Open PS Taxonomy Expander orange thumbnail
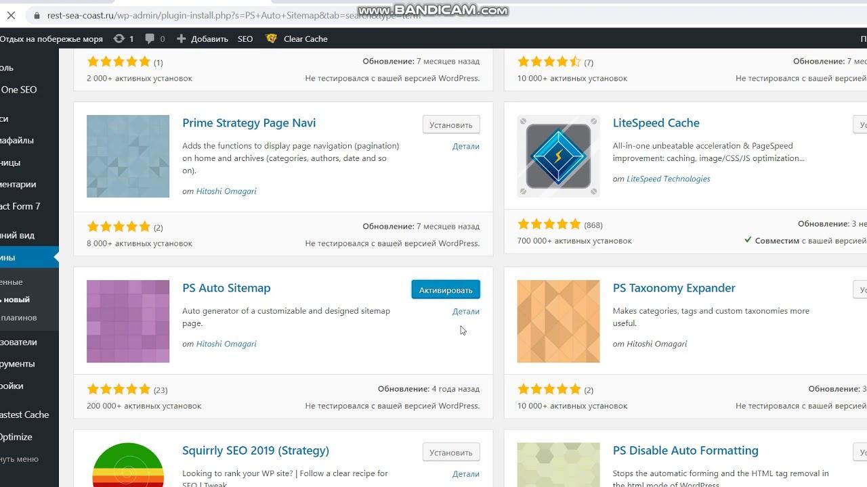 [558, 321]
